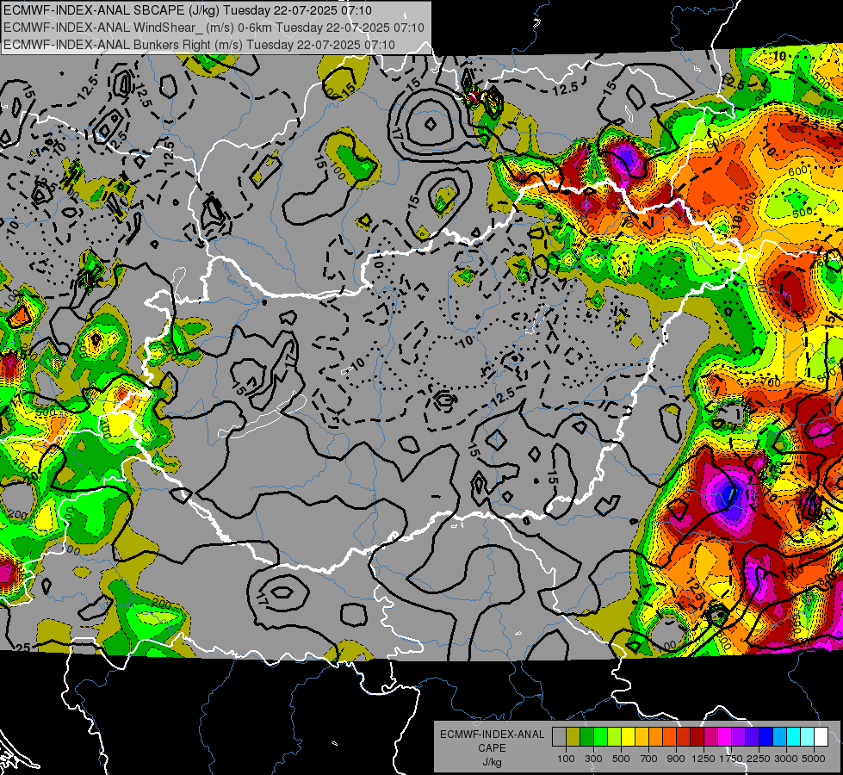
Task: Click the Bunkers Right (m/s) title line
Action: tap(199, 45)
